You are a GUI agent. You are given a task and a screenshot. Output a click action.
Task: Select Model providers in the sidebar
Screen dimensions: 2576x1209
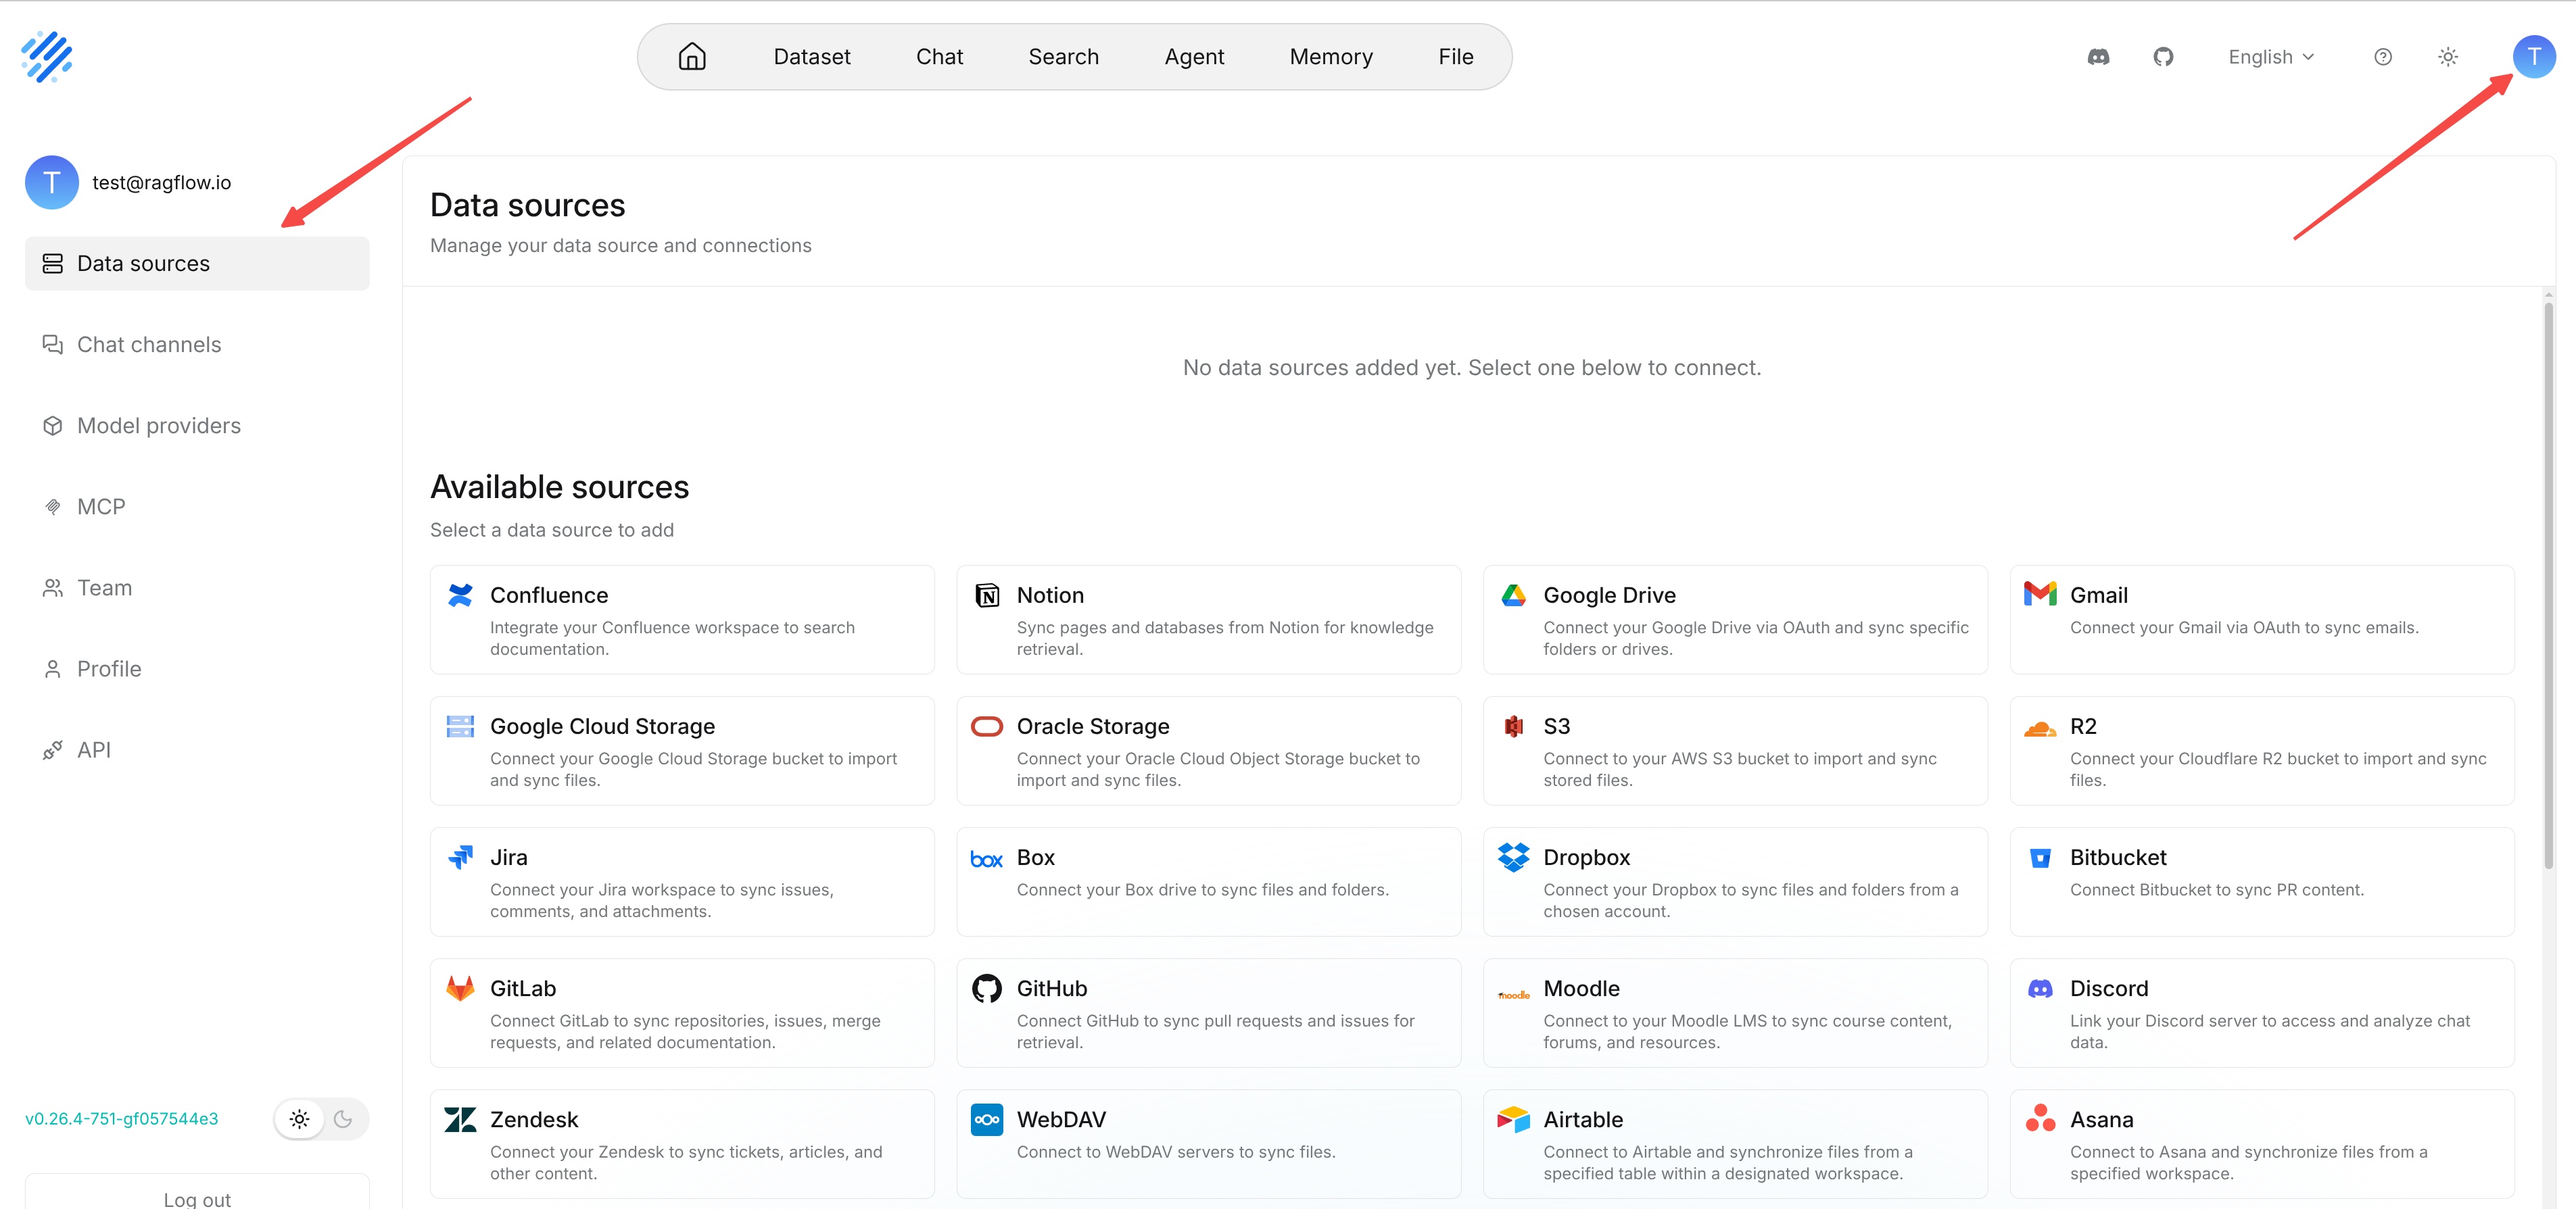point(197,426)
